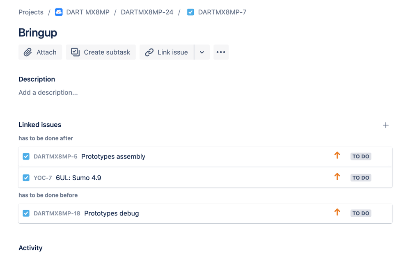Screen dimensions: 410x254
Task: Click the Activity section heading
Action: point(30,248)
